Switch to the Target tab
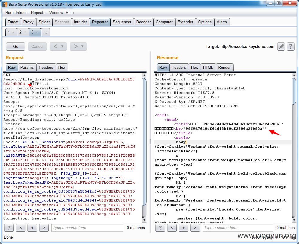The image size is (299, 244). coord(13,22)
